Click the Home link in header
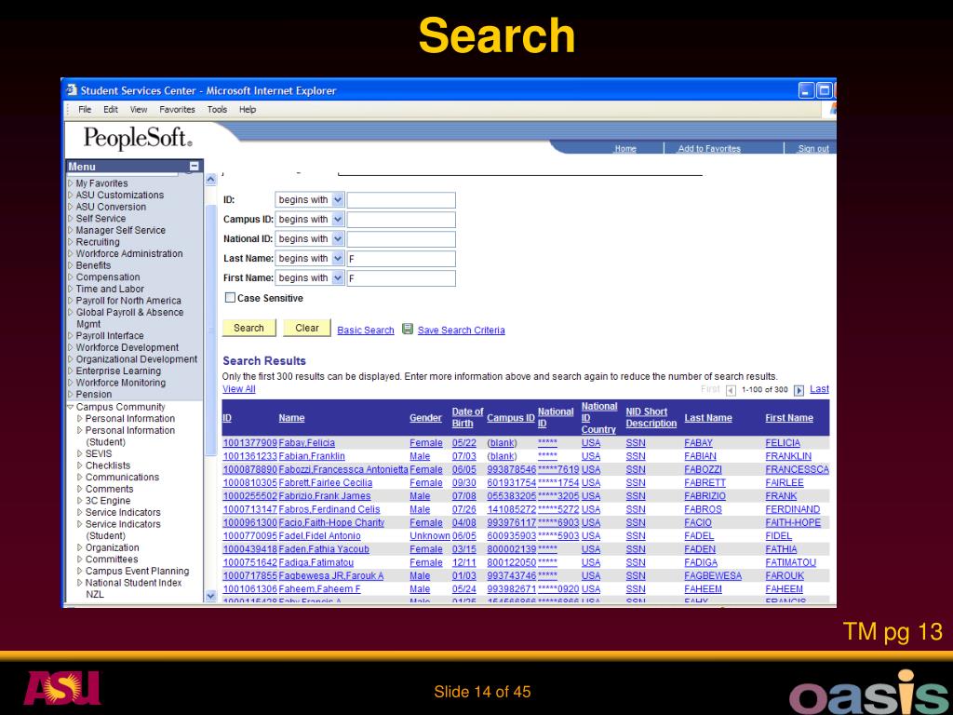The height and width of the screenshot is (715, 953). 625,148
